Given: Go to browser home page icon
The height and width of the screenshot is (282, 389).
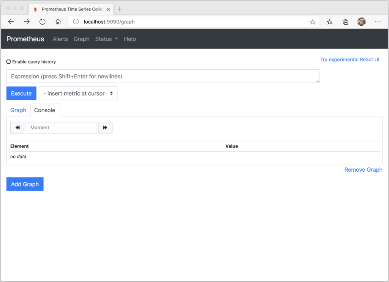Looking at the screenshot, I should click(58, 22).
